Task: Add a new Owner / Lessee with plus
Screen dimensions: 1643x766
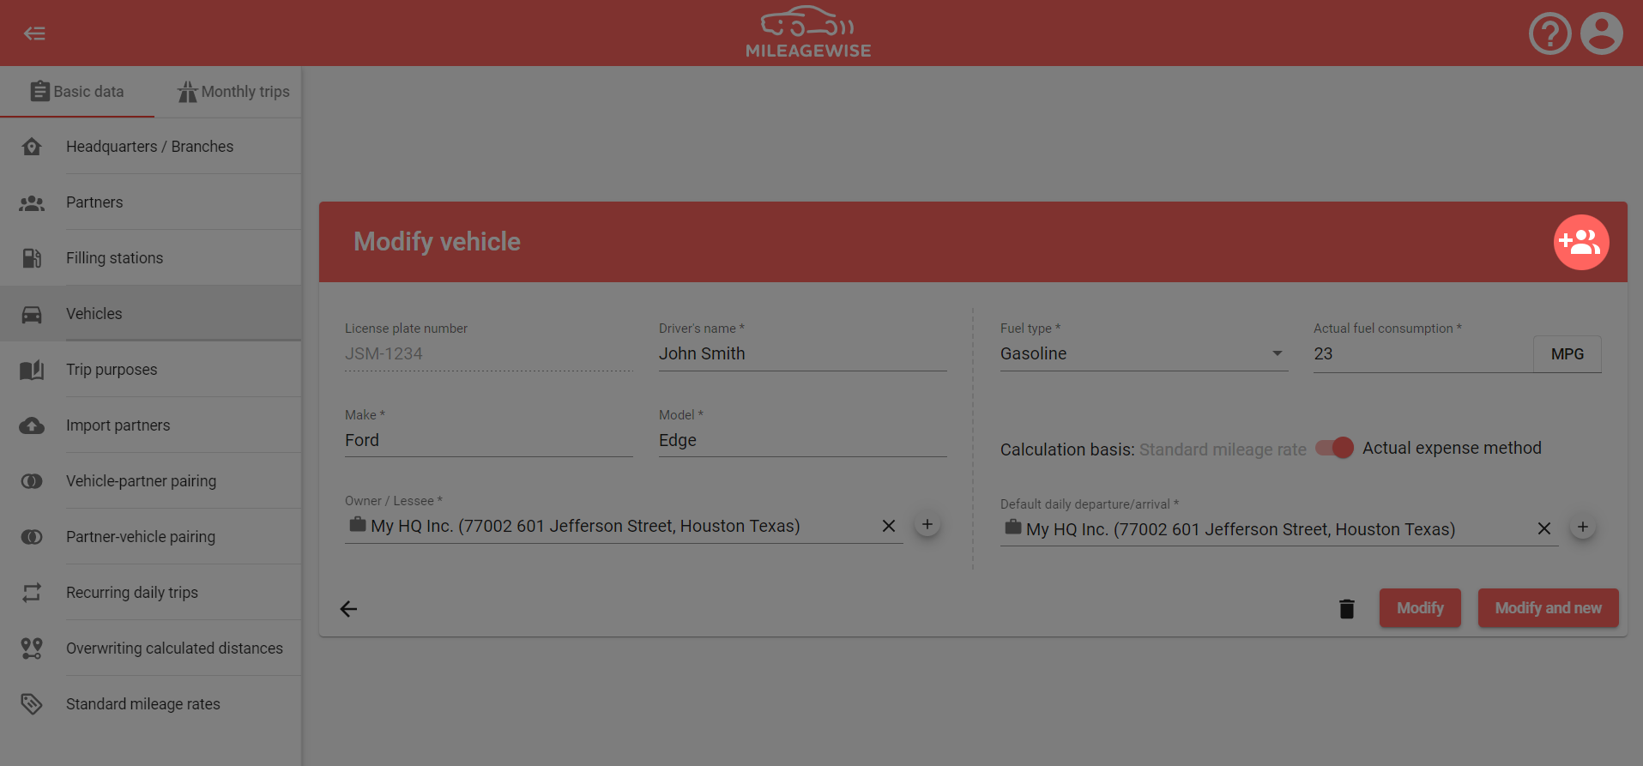Action: 927,524
